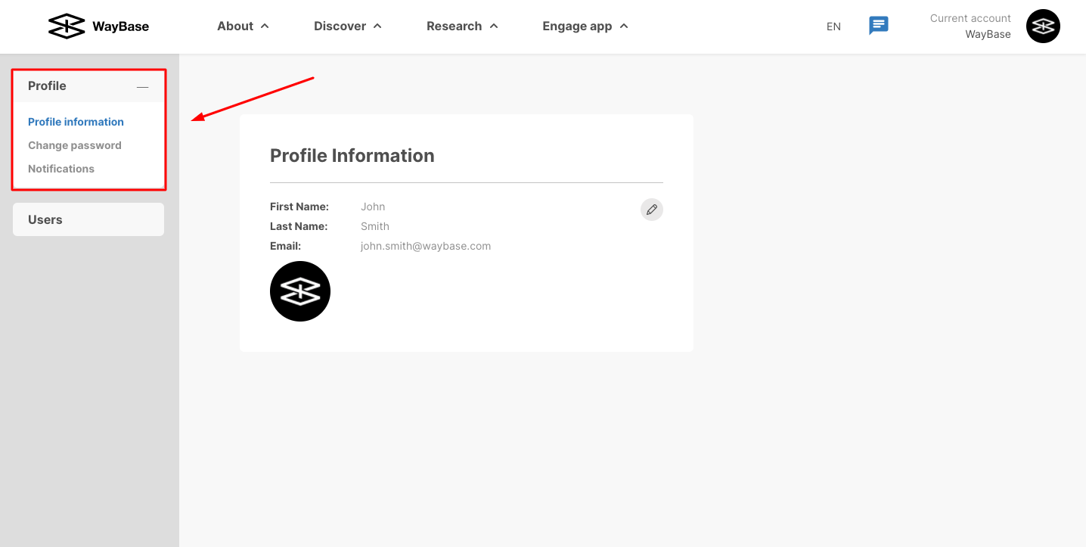Click the edit pencil icon on profile

pyautogui.click(x=652, y=210)
